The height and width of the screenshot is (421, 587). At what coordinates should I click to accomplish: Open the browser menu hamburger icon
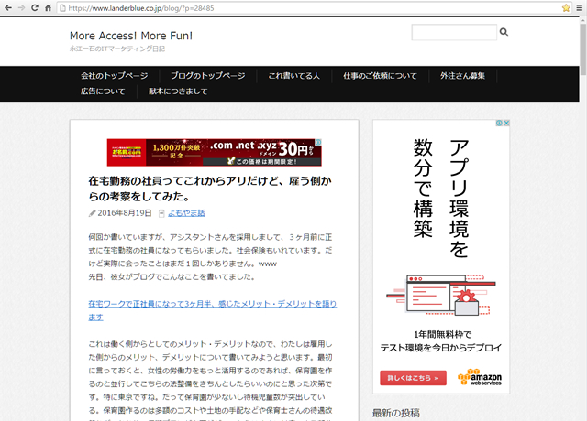[x=579, y=7]
